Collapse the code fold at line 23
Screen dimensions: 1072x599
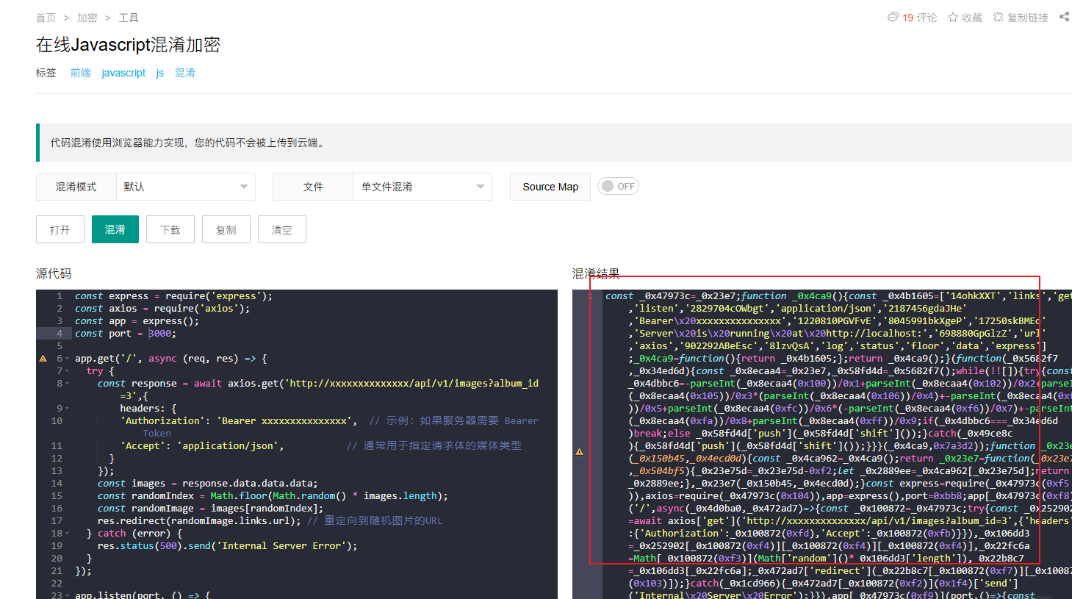pyautogui.click(x=68, y=595)
